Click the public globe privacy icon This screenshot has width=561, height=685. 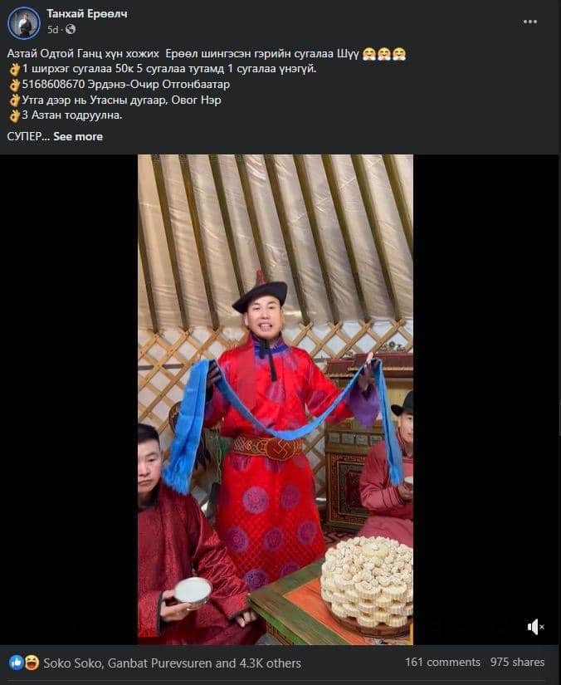pyautogui.click(x=71, y=30)
